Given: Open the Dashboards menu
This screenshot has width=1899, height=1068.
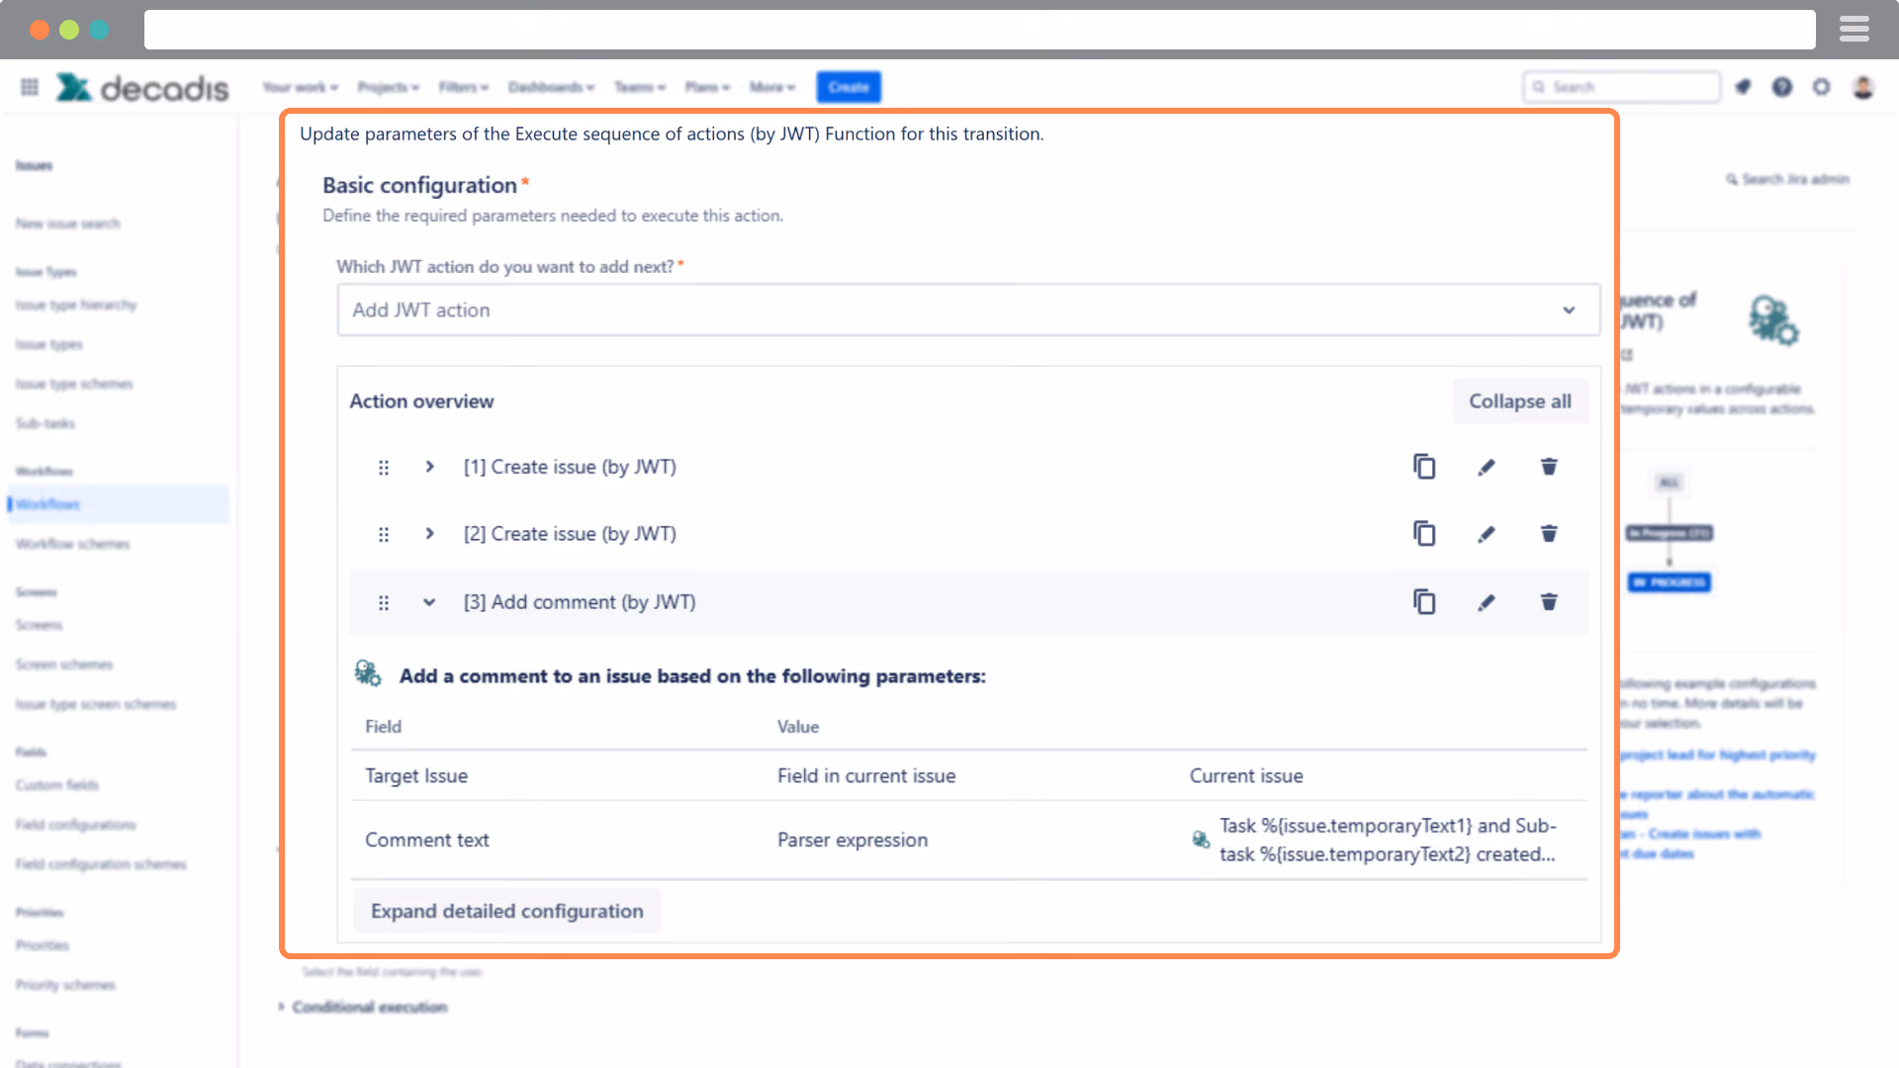Looking at the screenshot, I should tap(552, 87).
